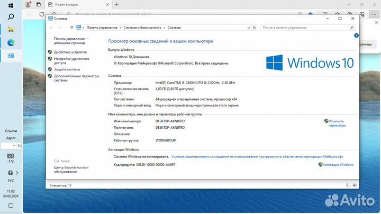Open the notification center icon
Screen dimensions: 381x214
coord(11,206)
